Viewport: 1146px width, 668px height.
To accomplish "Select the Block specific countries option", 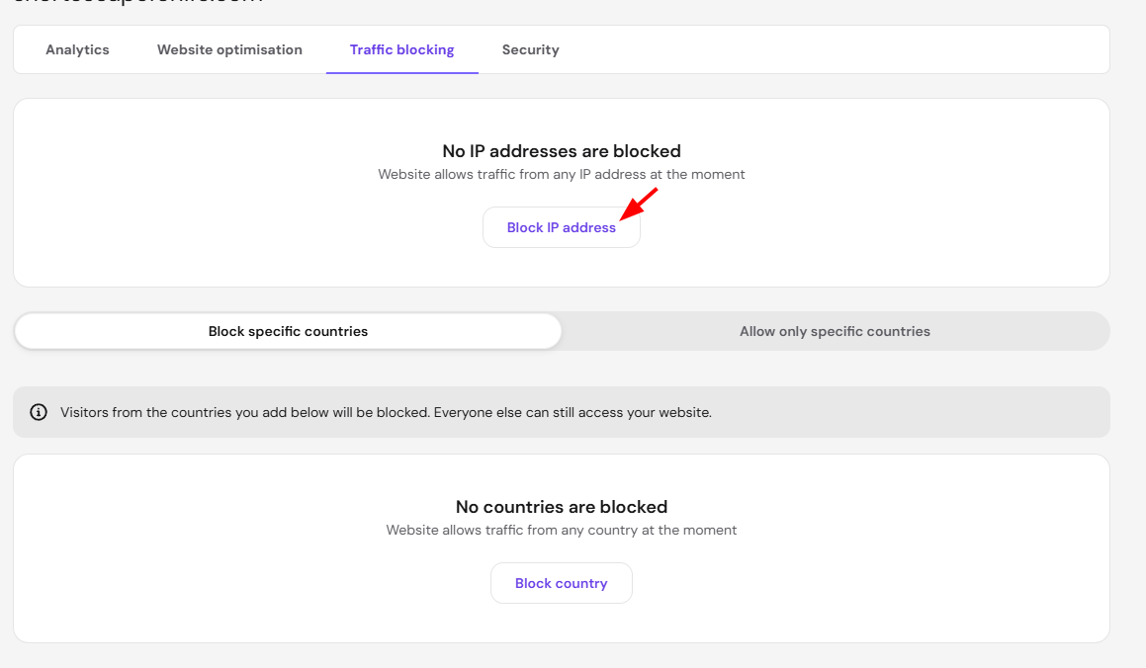I will point(288,331).
